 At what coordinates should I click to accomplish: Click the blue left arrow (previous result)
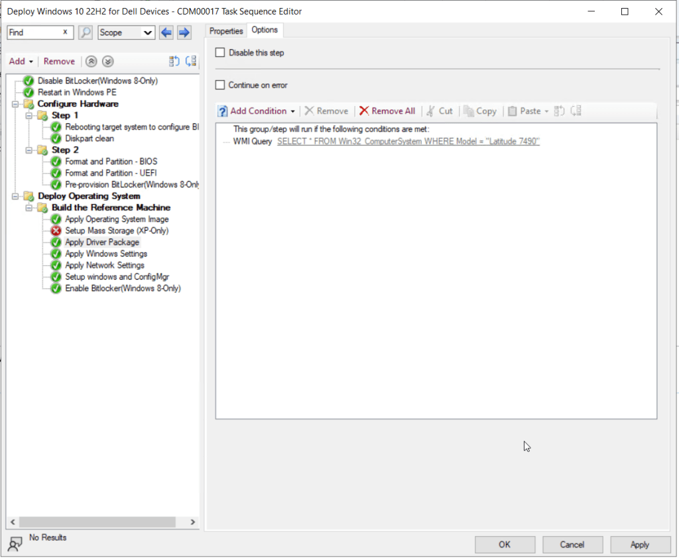(166, 32)
